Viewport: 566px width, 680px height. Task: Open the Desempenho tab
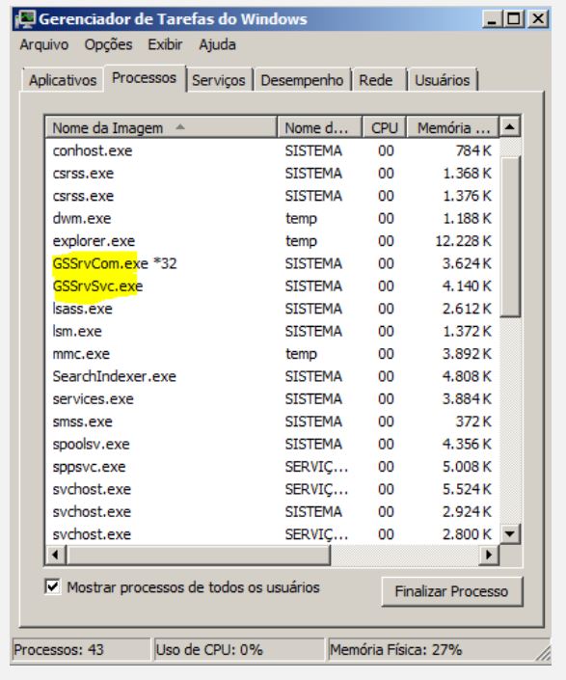coord(302,80)
